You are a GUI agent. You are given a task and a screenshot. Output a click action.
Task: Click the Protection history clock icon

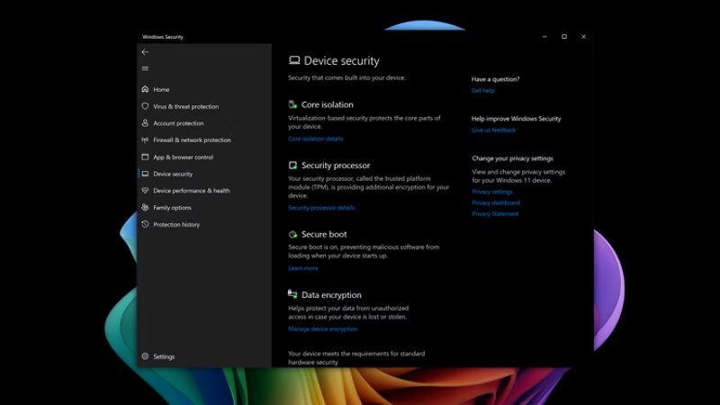[x=145, y=224]
